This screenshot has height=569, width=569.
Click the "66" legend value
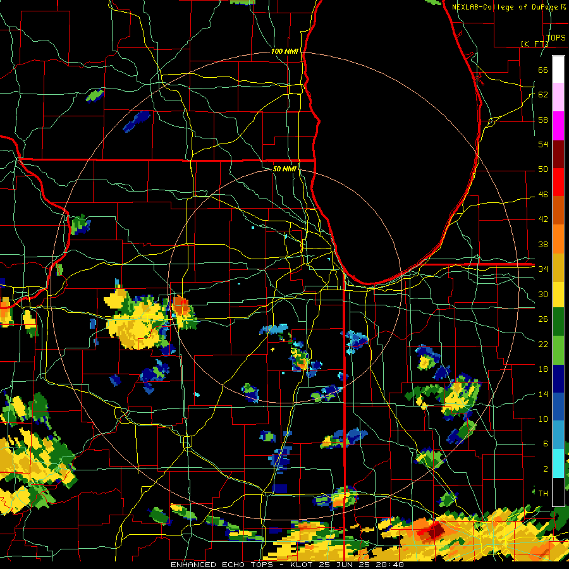click(x=543, y=70)
